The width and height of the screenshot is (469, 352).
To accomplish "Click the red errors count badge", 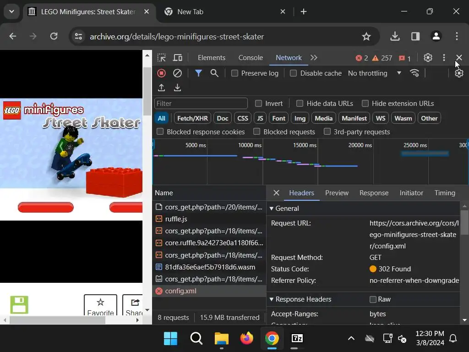I will tap(362, 58).
